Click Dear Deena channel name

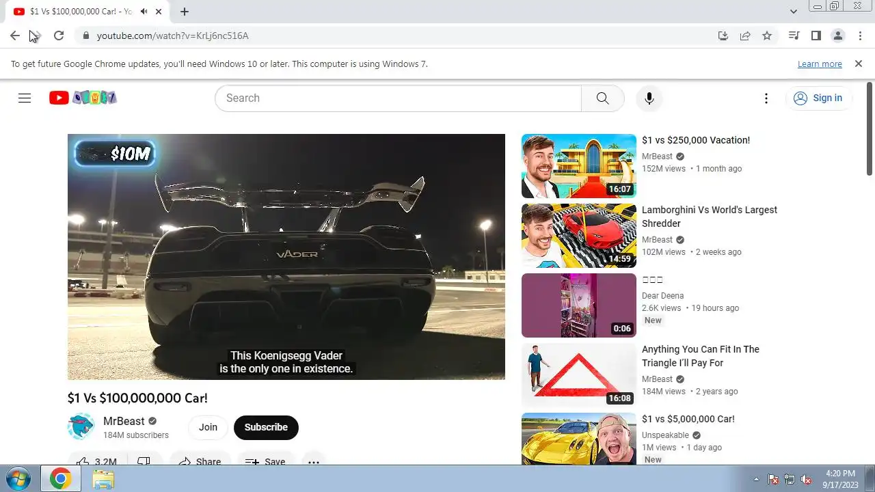(x=662, y=296)
